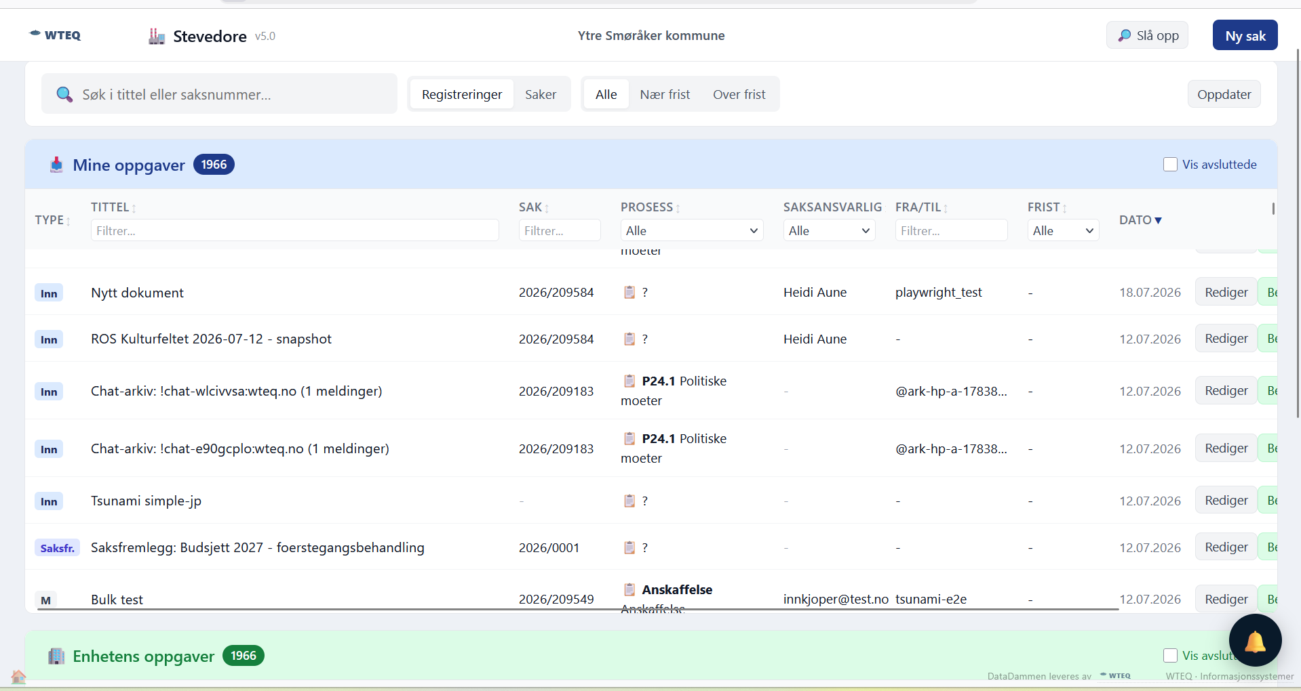Click the SAK filter input
The width and height of the screenshot is (1301, 691).
pyautogui.click(x=560, y=230)
